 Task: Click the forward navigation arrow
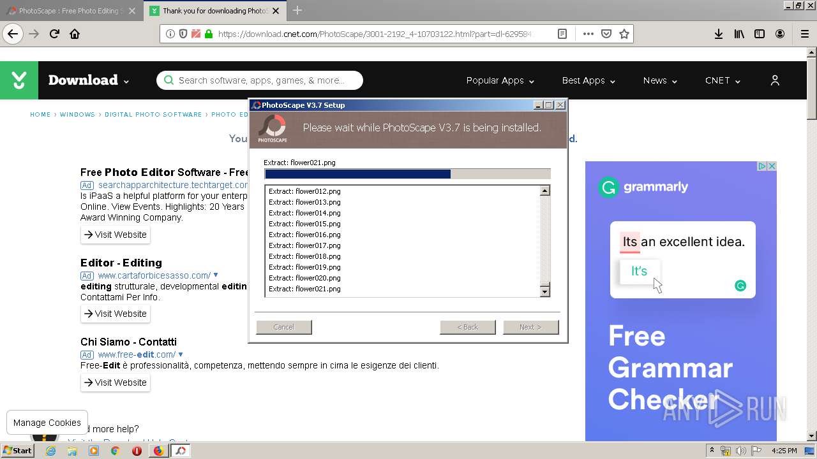tap(34, 34)
